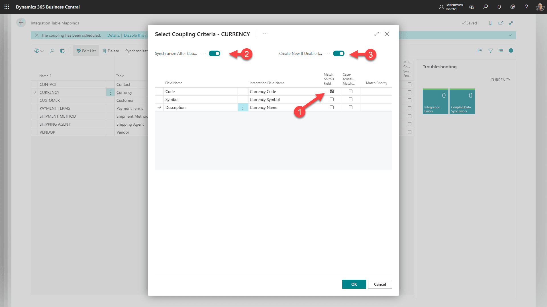Open the notifications bell
547x307 pixels.
coord(499,7)
